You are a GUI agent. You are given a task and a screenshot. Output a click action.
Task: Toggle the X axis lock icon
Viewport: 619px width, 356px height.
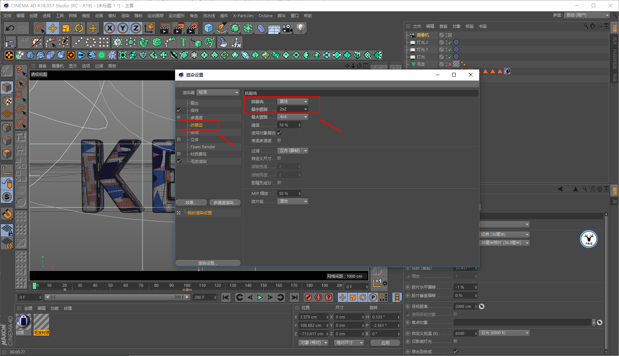point(110,28)
